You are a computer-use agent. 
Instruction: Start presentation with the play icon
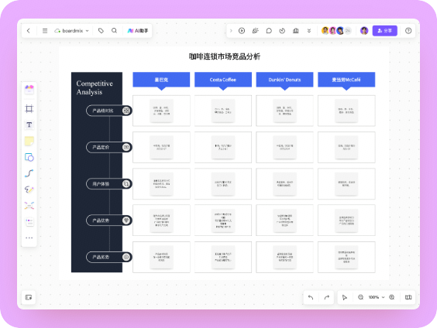(x=242, y=31)
